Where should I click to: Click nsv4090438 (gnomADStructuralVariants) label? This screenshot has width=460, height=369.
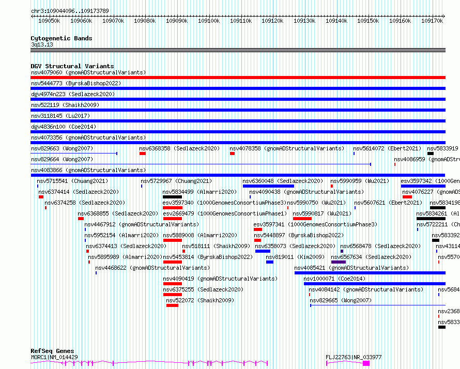pyautogui.click(x=306, y=192)
